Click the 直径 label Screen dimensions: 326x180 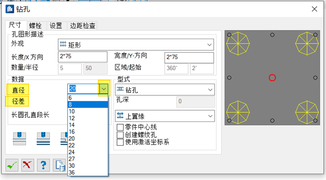click(x=18, y=90)
